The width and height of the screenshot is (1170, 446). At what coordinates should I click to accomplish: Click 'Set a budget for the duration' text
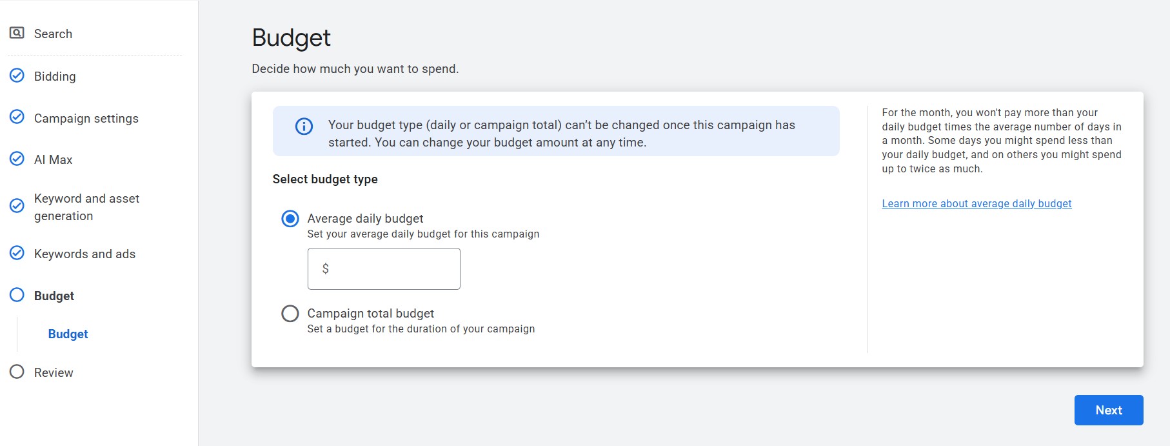point(421,329)
